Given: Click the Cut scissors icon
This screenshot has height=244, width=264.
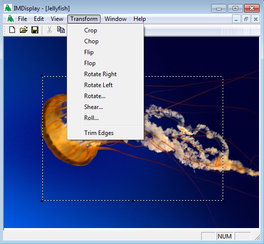Looking at the screenshot, I should pyautogui.click(x=49, y=30).
